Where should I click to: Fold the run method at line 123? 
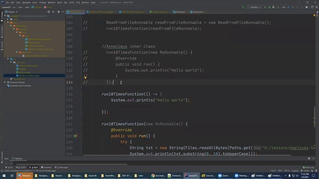pyautogui.click(x=82, y=136)
